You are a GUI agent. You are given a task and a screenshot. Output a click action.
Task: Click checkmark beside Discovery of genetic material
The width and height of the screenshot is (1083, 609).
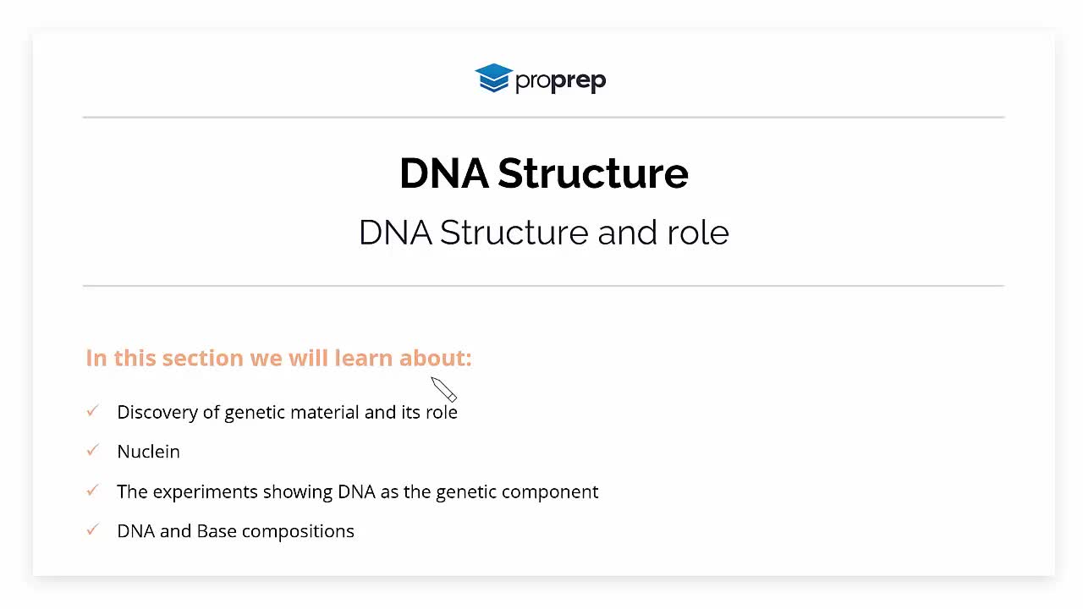(93, 411)
